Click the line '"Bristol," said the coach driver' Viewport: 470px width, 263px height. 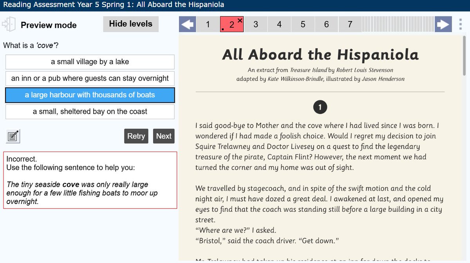[267, 241]
